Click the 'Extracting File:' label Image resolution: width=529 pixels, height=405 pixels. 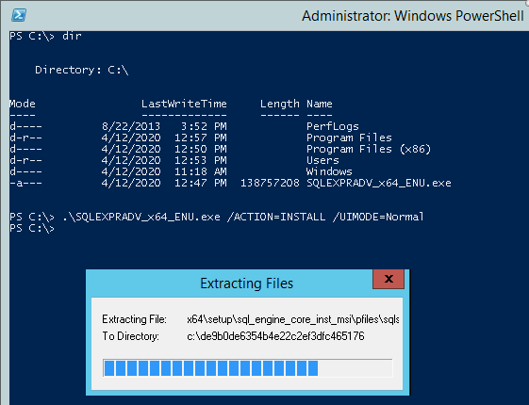tap(134, 319)
